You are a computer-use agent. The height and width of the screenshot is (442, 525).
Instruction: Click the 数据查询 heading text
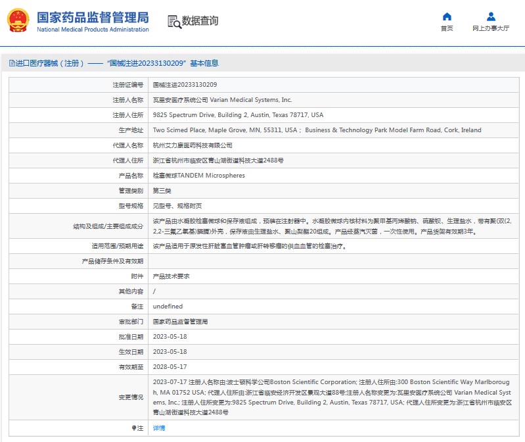pyautogui.click(x=200, y=21)
